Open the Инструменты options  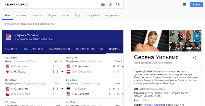(112, 16)
